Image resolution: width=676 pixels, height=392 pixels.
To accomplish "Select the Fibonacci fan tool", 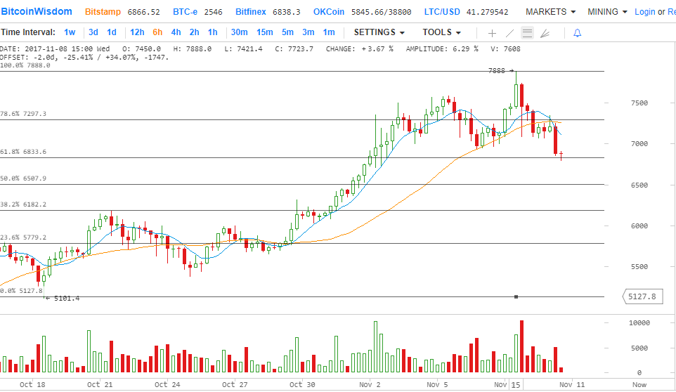I will 545,33.
